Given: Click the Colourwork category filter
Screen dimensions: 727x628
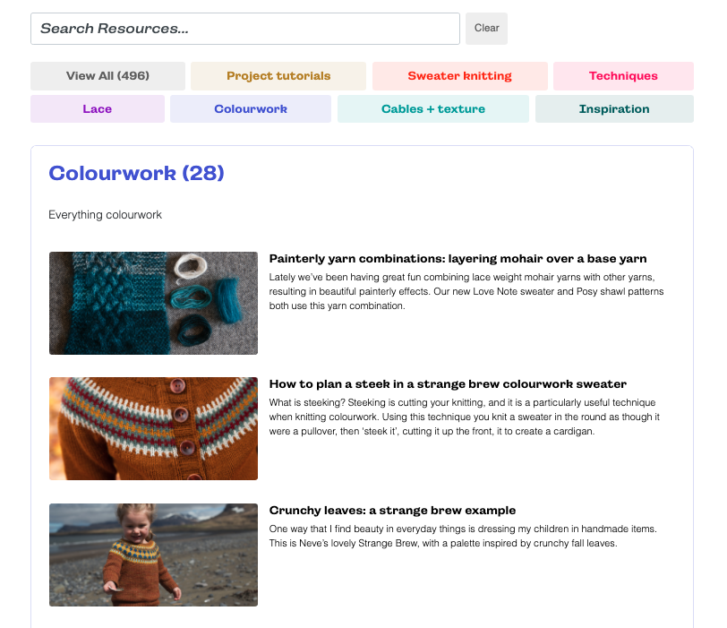Looking at the screenshot, I should point(251,109).
